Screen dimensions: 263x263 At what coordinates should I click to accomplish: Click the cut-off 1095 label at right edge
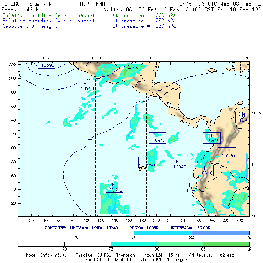click(x=242, y=117)
